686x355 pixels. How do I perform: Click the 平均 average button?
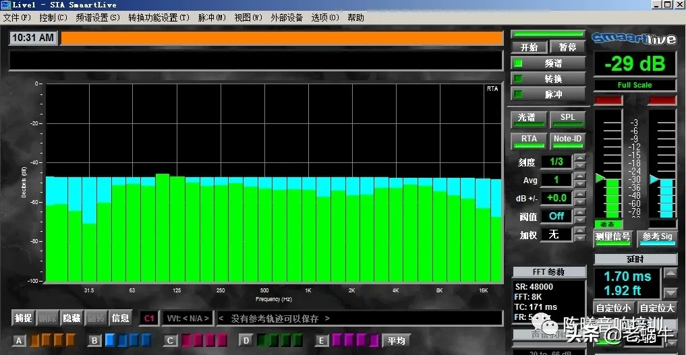[397, 341]
